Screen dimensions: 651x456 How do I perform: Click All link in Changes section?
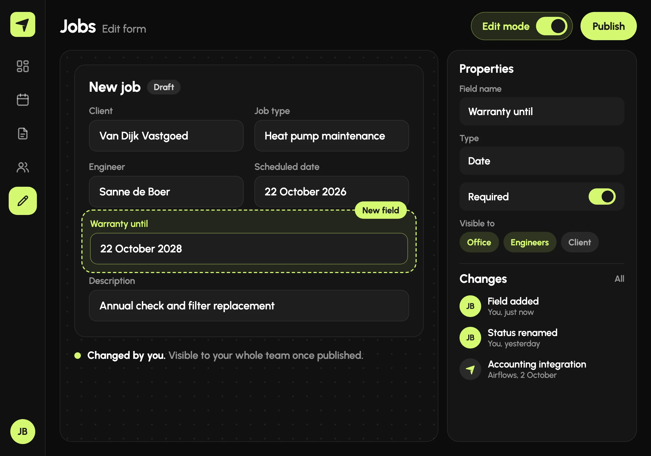[619, 279]
